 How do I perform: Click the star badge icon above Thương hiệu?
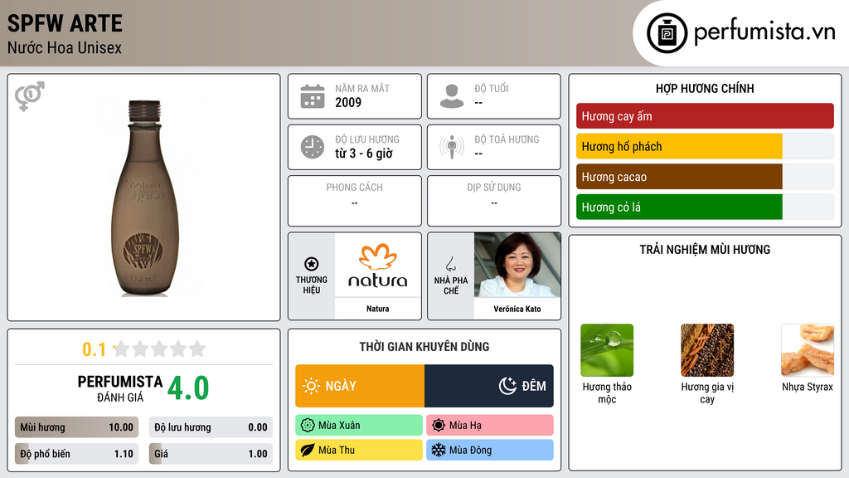tap(312, 264)
